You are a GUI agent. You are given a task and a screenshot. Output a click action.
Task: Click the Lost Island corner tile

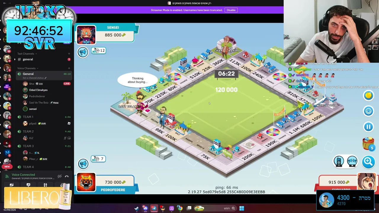[x=127, y=106]
